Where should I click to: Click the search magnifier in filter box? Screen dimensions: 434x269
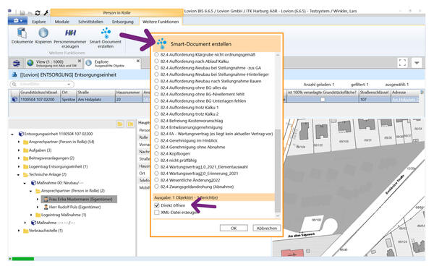coord(14,84)
